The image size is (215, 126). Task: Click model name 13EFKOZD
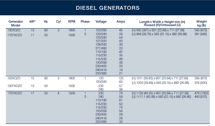tap(15, 86)
